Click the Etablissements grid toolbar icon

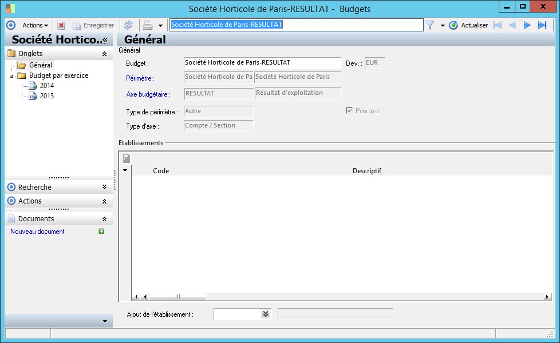click(127, 158)
